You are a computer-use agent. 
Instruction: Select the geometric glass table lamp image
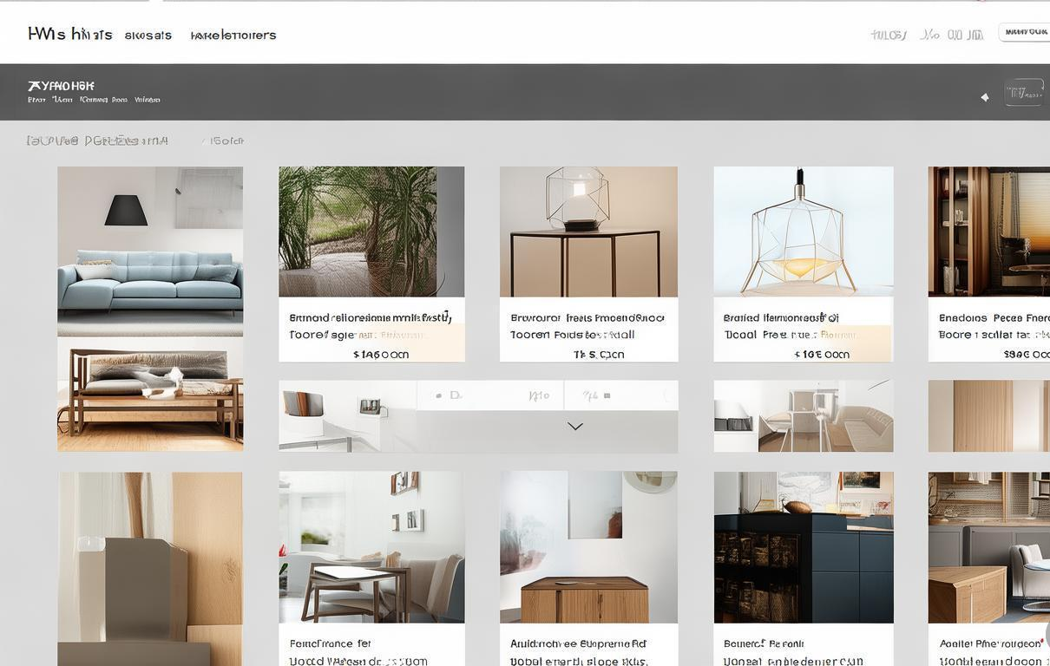tap(588, 232)
